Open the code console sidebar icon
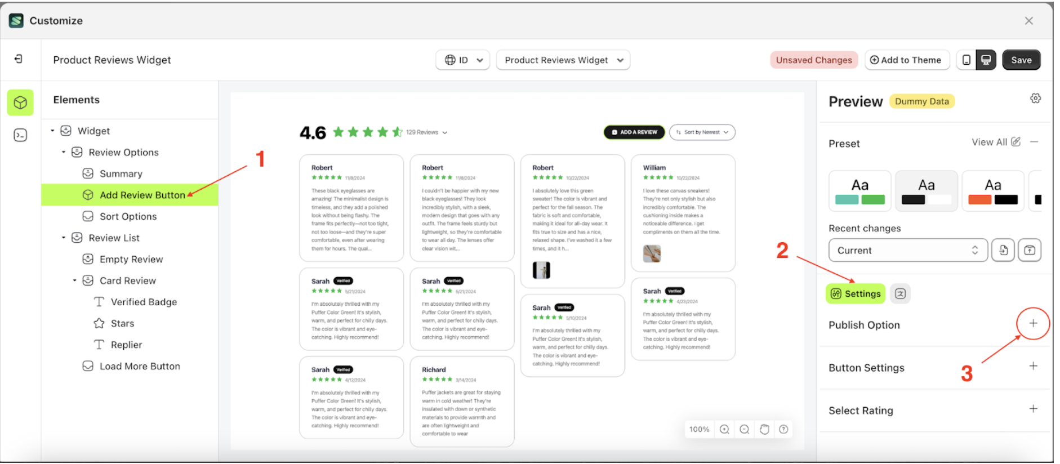 pyautogui.click(x=20, y=135)
